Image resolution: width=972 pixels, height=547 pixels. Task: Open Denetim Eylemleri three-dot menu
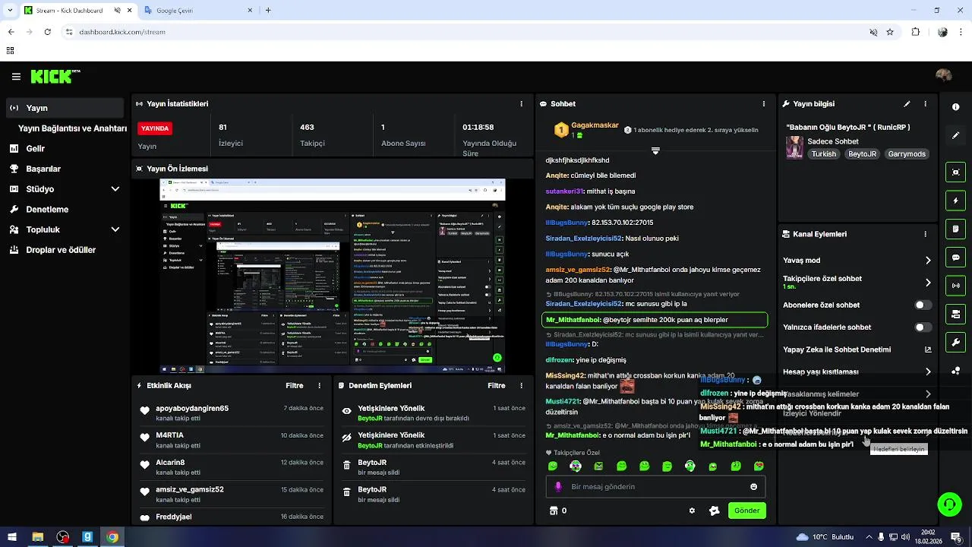(x=521, y=386)
